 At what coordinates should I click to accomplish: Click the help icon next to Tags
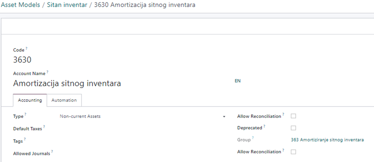25,138
